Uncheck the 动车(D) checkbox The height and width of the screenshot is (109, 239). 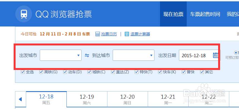pos(65,72)
